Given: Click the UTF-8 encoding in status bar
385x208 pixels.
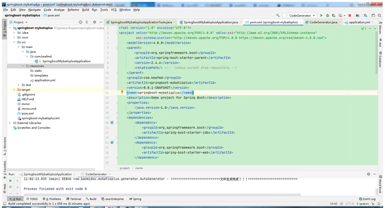Looking at the screenshot, I should 350,204.
